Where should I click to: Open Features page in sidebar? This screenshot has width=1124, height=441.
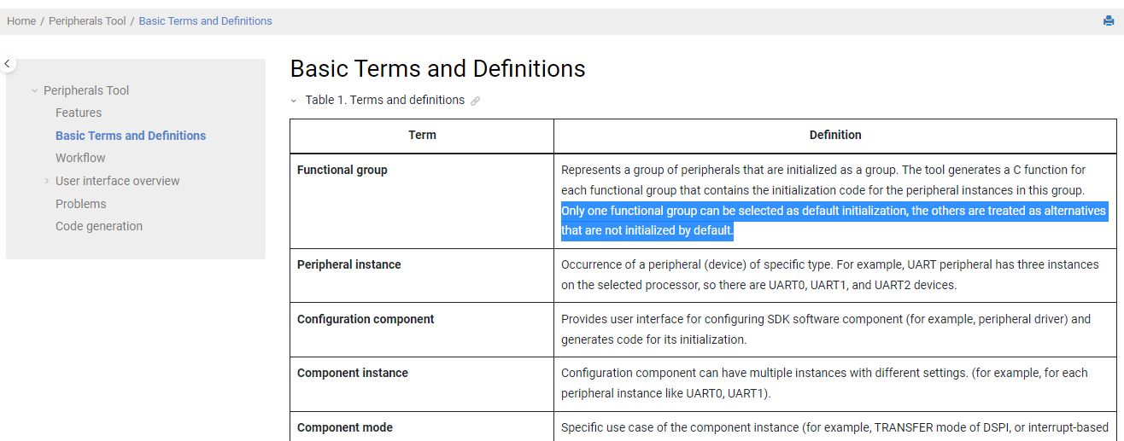(x=79, y=113)
